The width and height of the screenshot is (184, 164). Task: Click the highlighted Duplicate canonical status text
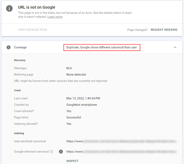click(102, 47)
